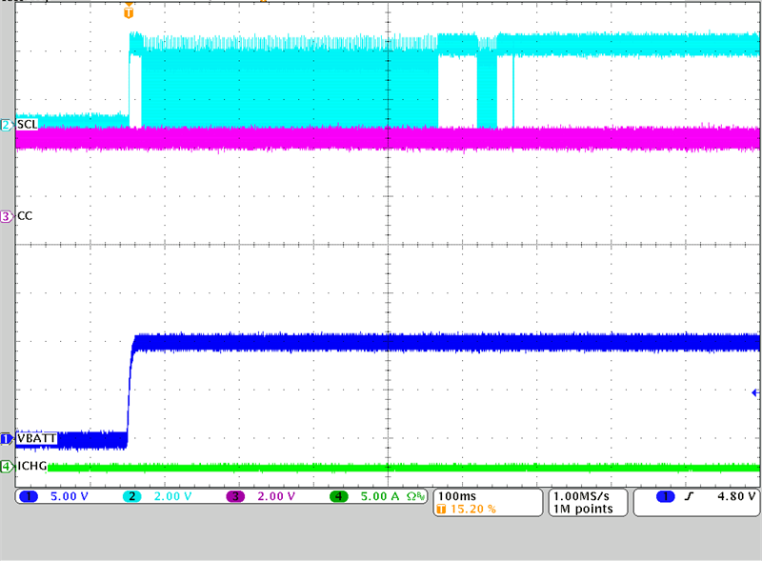Click the 15.20 % trigger position readout
This screenshot has width=762, height=561.
[473, 510]
